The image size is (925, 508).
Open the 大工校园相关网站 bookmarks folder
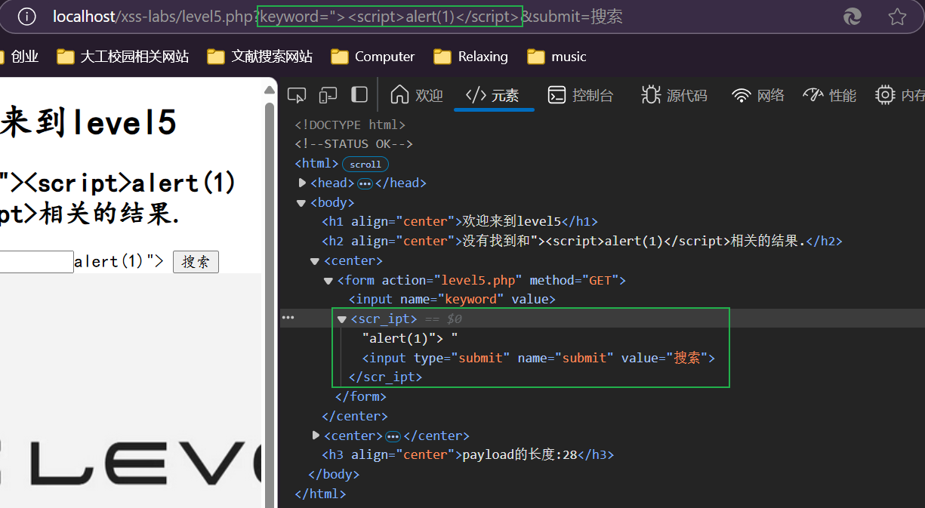(x=123, y=57)
